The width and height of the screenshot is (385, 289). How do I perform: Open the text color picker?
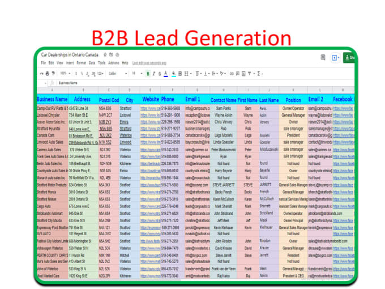(166, 74)
